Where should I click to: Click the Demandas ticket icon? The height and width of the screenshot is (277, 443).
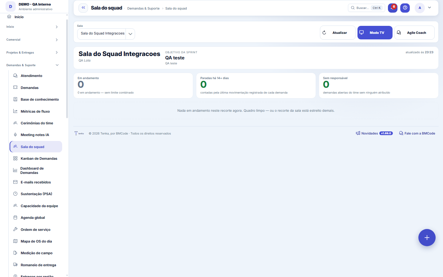tap(15, 87)
